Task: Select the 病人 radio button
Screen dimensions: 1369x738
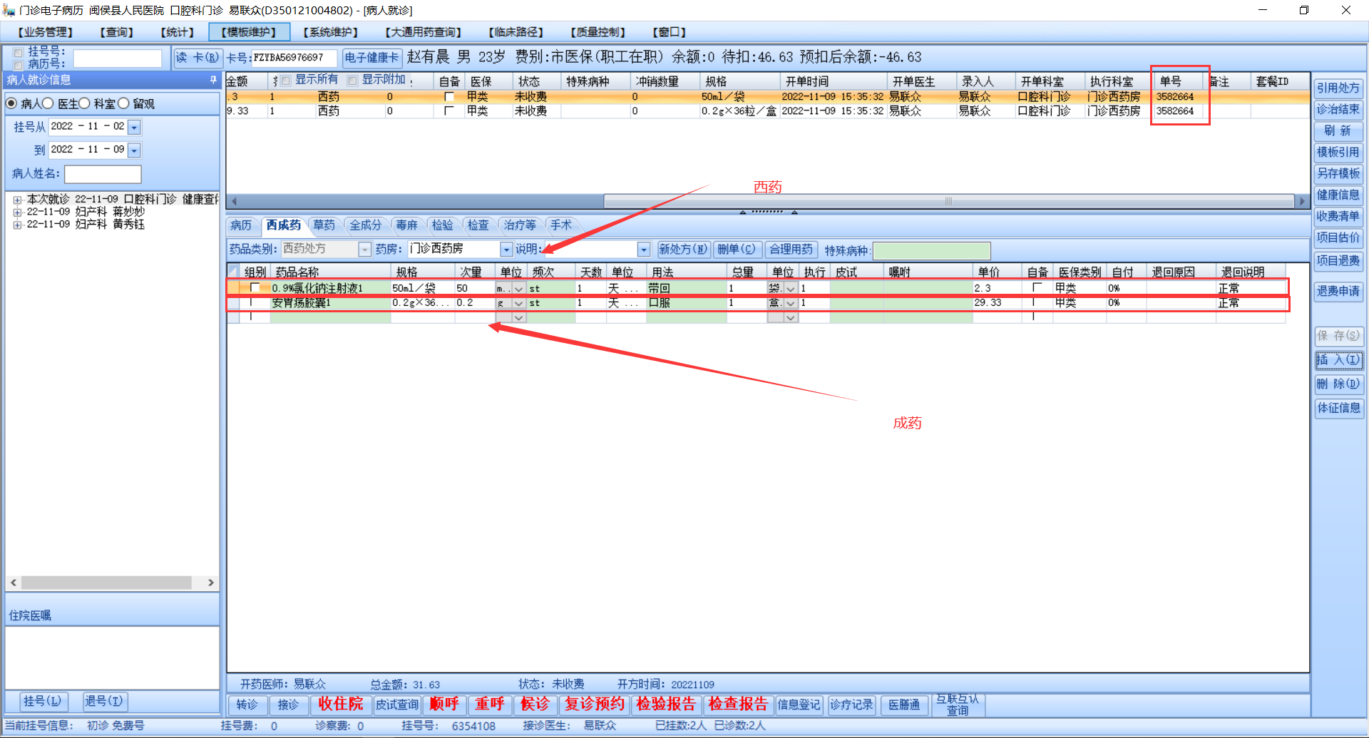Action: click(11, 103)
